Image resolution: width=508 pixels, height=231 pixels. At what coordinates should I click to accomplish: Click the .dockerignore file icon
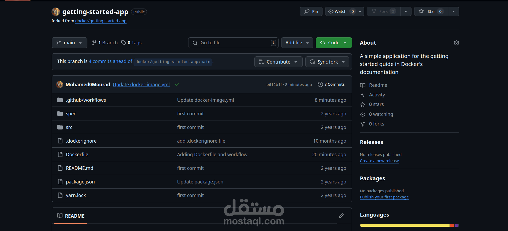click(60, 141)
